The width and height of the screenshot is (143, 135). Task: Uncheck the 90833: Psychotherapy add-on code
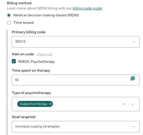14,61
